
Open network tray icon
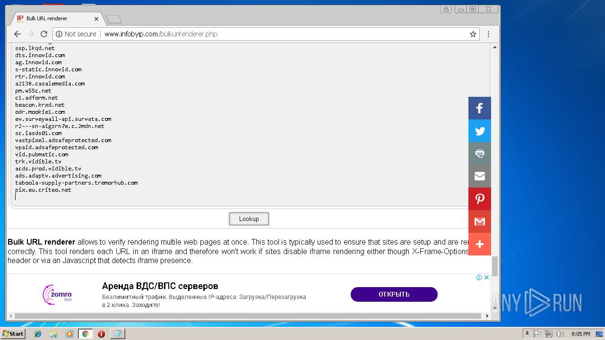click(x=549, y=334)
